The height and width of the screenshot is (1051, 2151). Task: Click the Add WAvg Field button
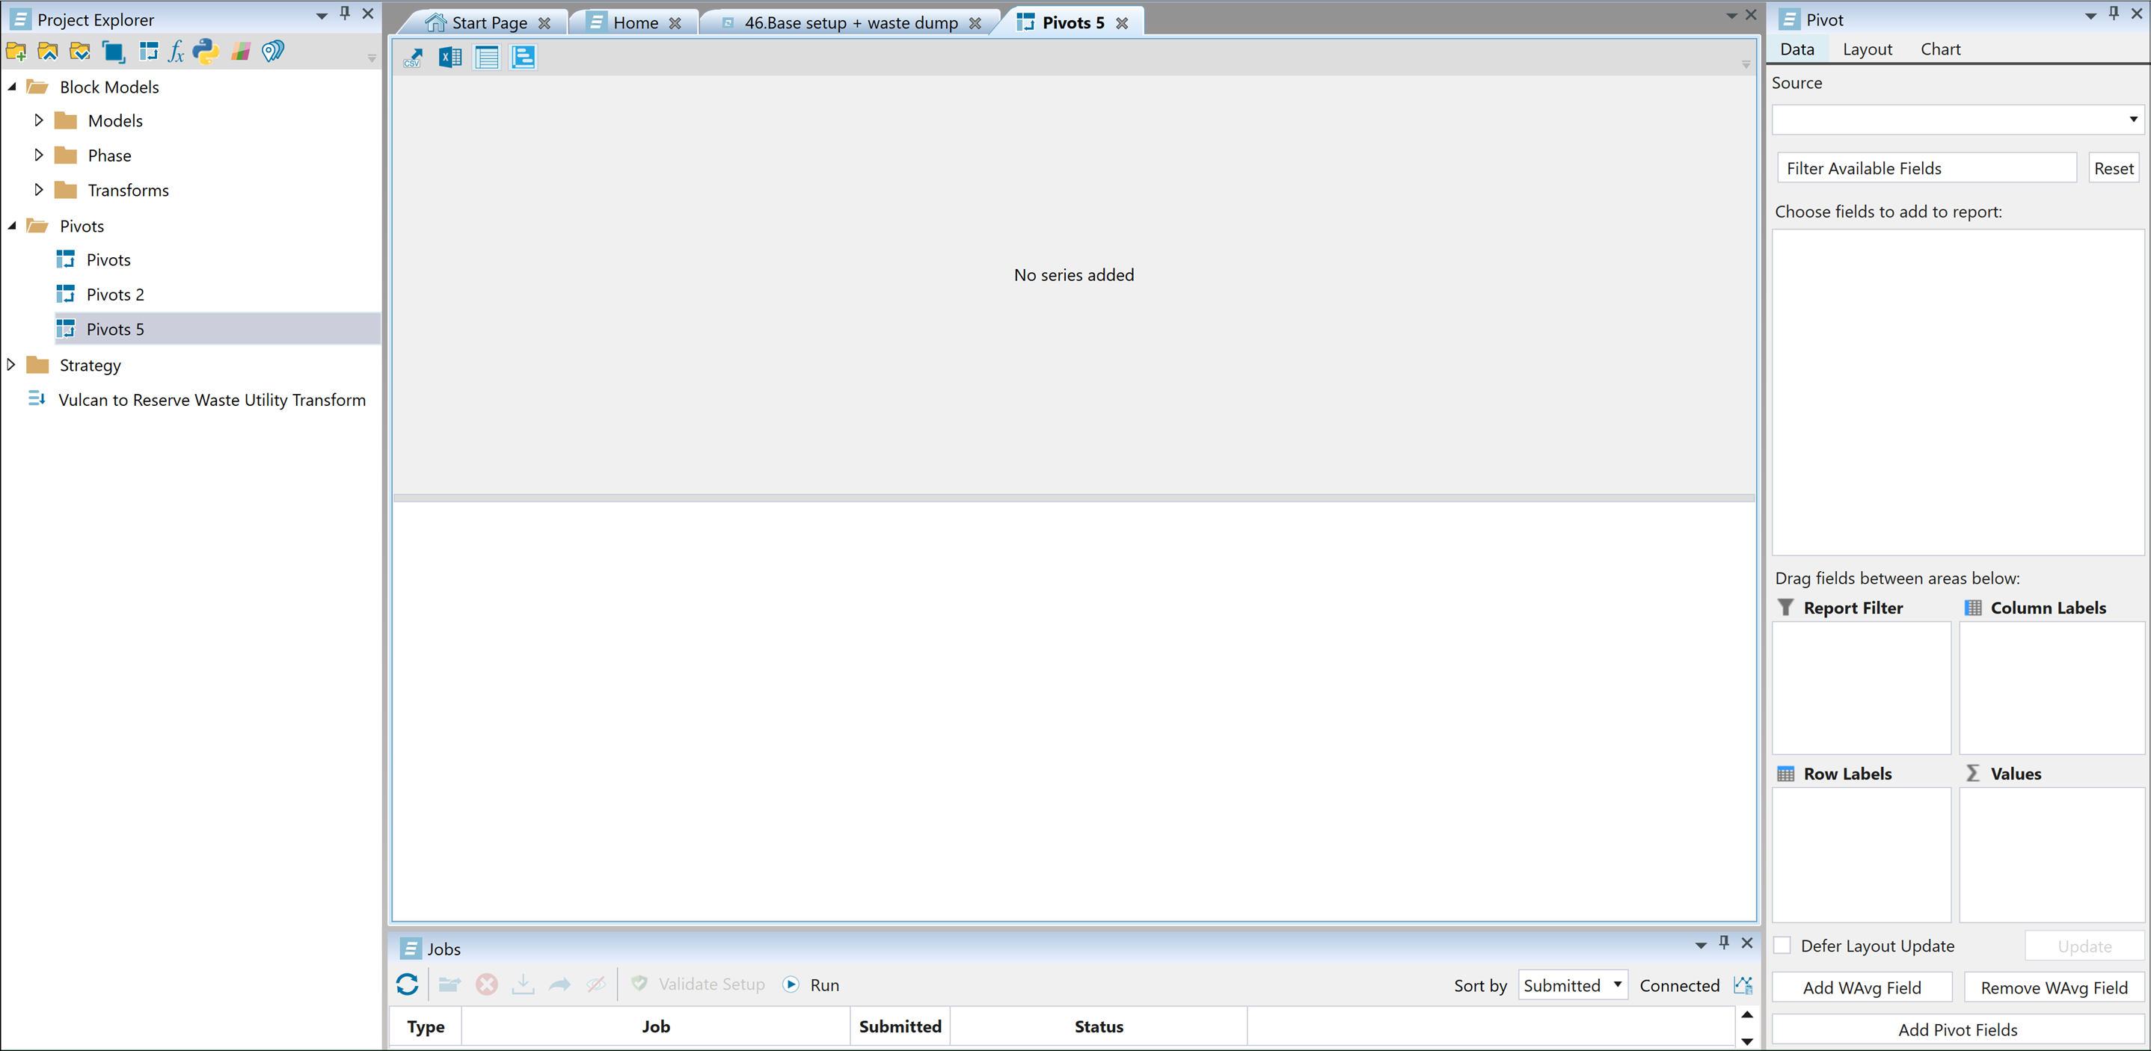coord(1862,987)
